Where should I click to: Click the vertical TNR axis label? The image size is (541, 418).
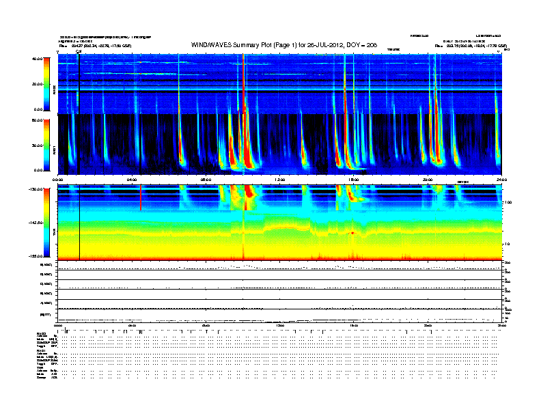tap(54, 234)
